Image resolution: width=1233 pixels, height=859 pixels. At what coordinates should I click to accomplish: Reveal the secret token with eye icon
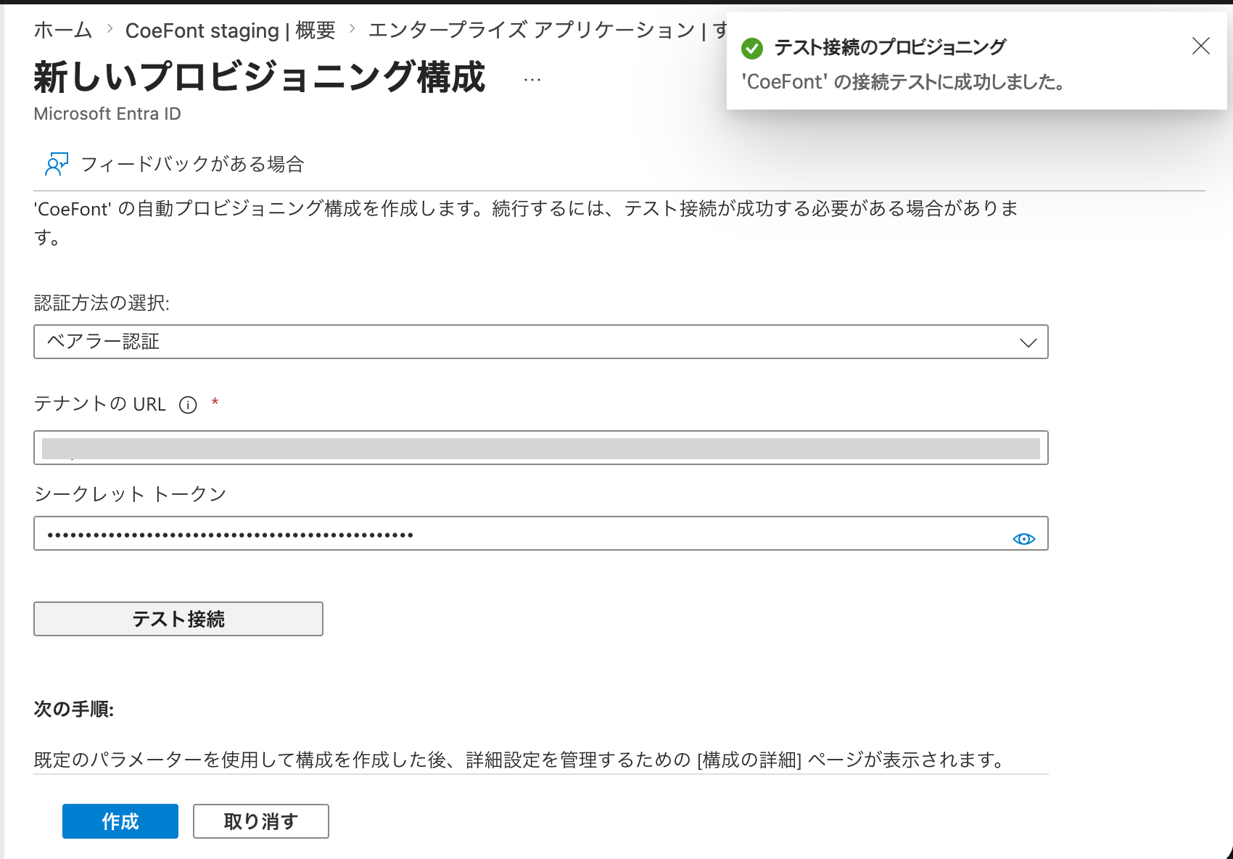pyautogui.click(x=1023, y=538)
